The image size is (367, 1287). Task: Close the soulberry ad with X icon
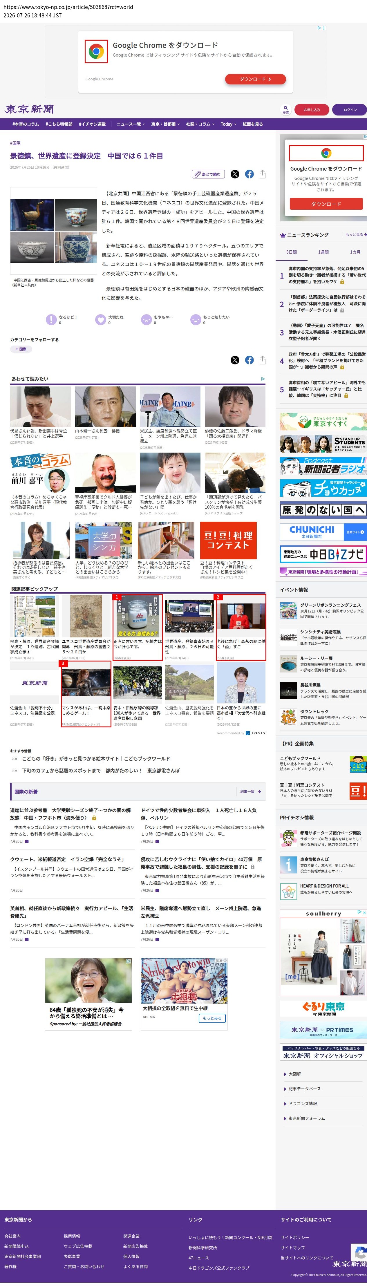[x=364, y=912]
